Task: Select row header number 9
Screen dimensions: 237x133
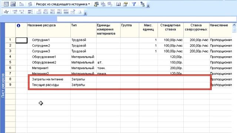Action: pos(10,85)
